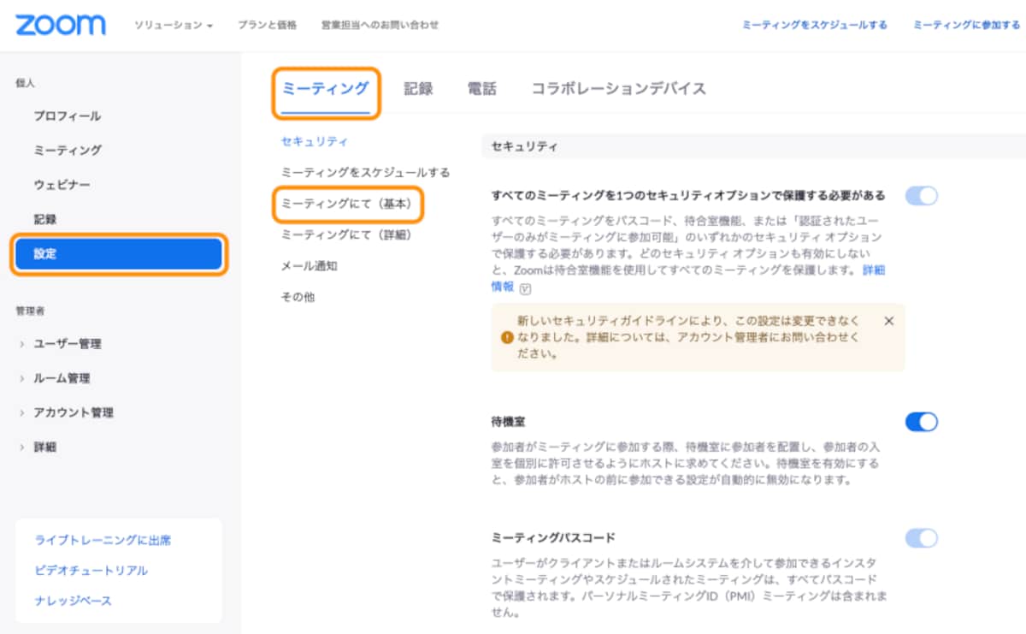Toggle the 待機室 switch
This screenshot has height=634, width=1026.
tap(922, 422)
